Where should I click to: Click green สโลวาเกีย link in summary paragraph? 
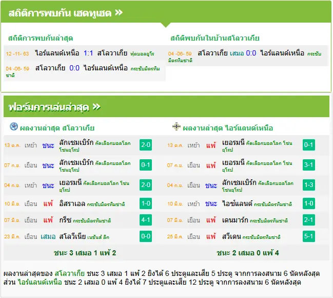[x=70, y=273]
